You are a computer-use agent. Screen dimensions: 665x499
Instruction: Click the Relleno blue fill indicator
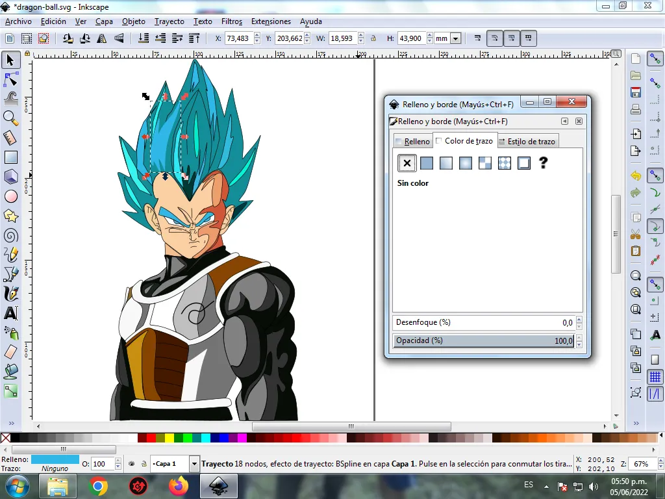[55, 459]
